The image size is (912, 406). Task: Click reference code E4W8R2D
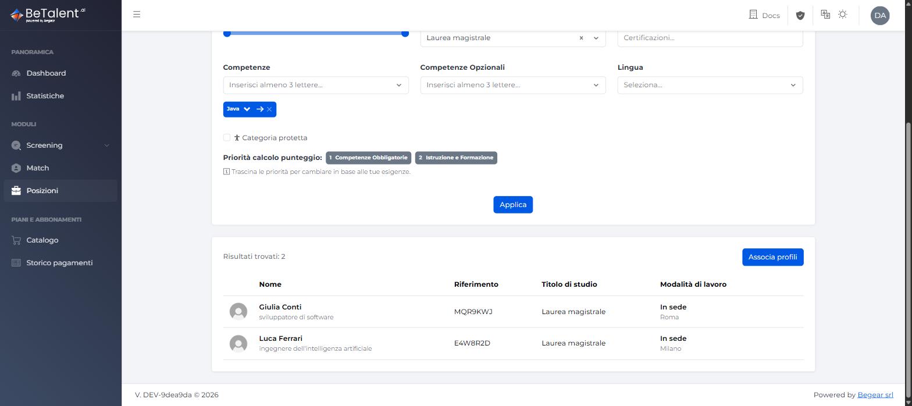472,343
